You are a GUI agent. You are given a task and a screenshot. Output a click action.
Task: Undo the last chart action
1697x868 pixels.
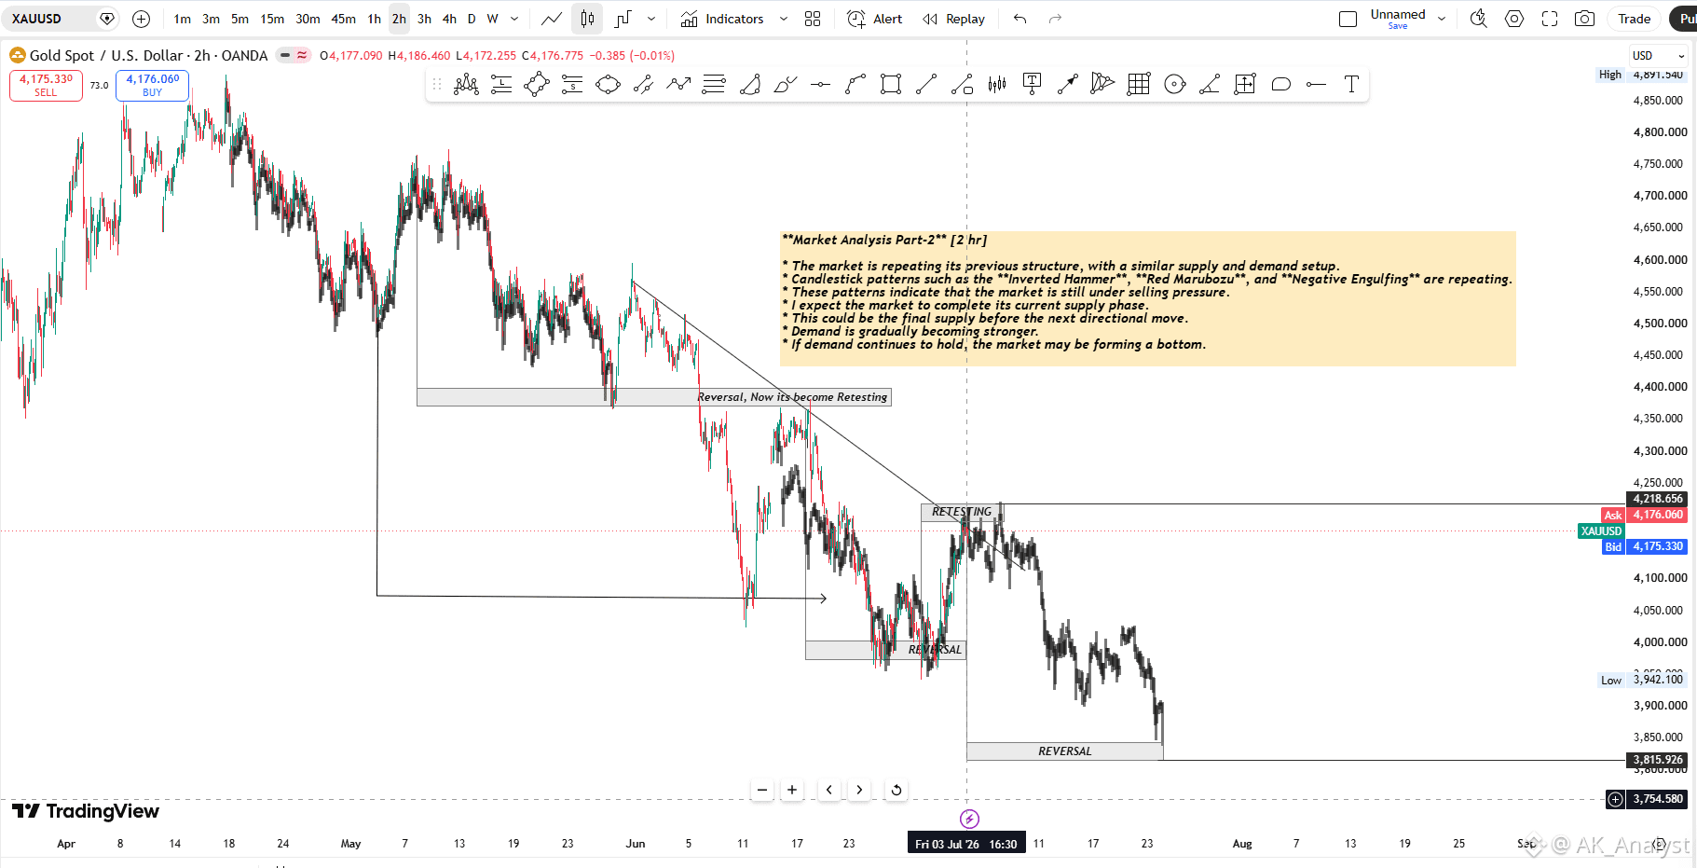(x=1020, y=19)
